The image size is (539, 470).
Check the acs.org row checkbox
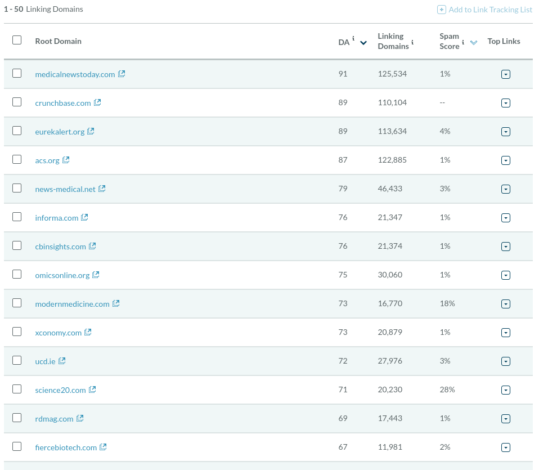(x=17, y=159)
